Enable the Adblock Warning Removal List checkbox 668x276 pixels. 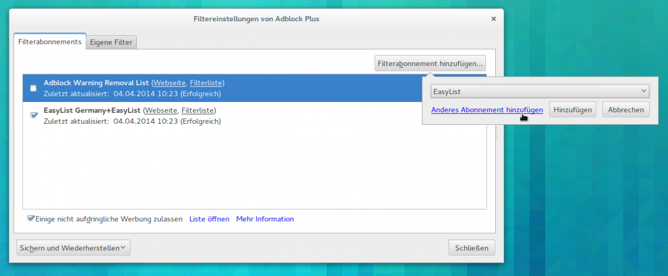[x=33, y=88]
